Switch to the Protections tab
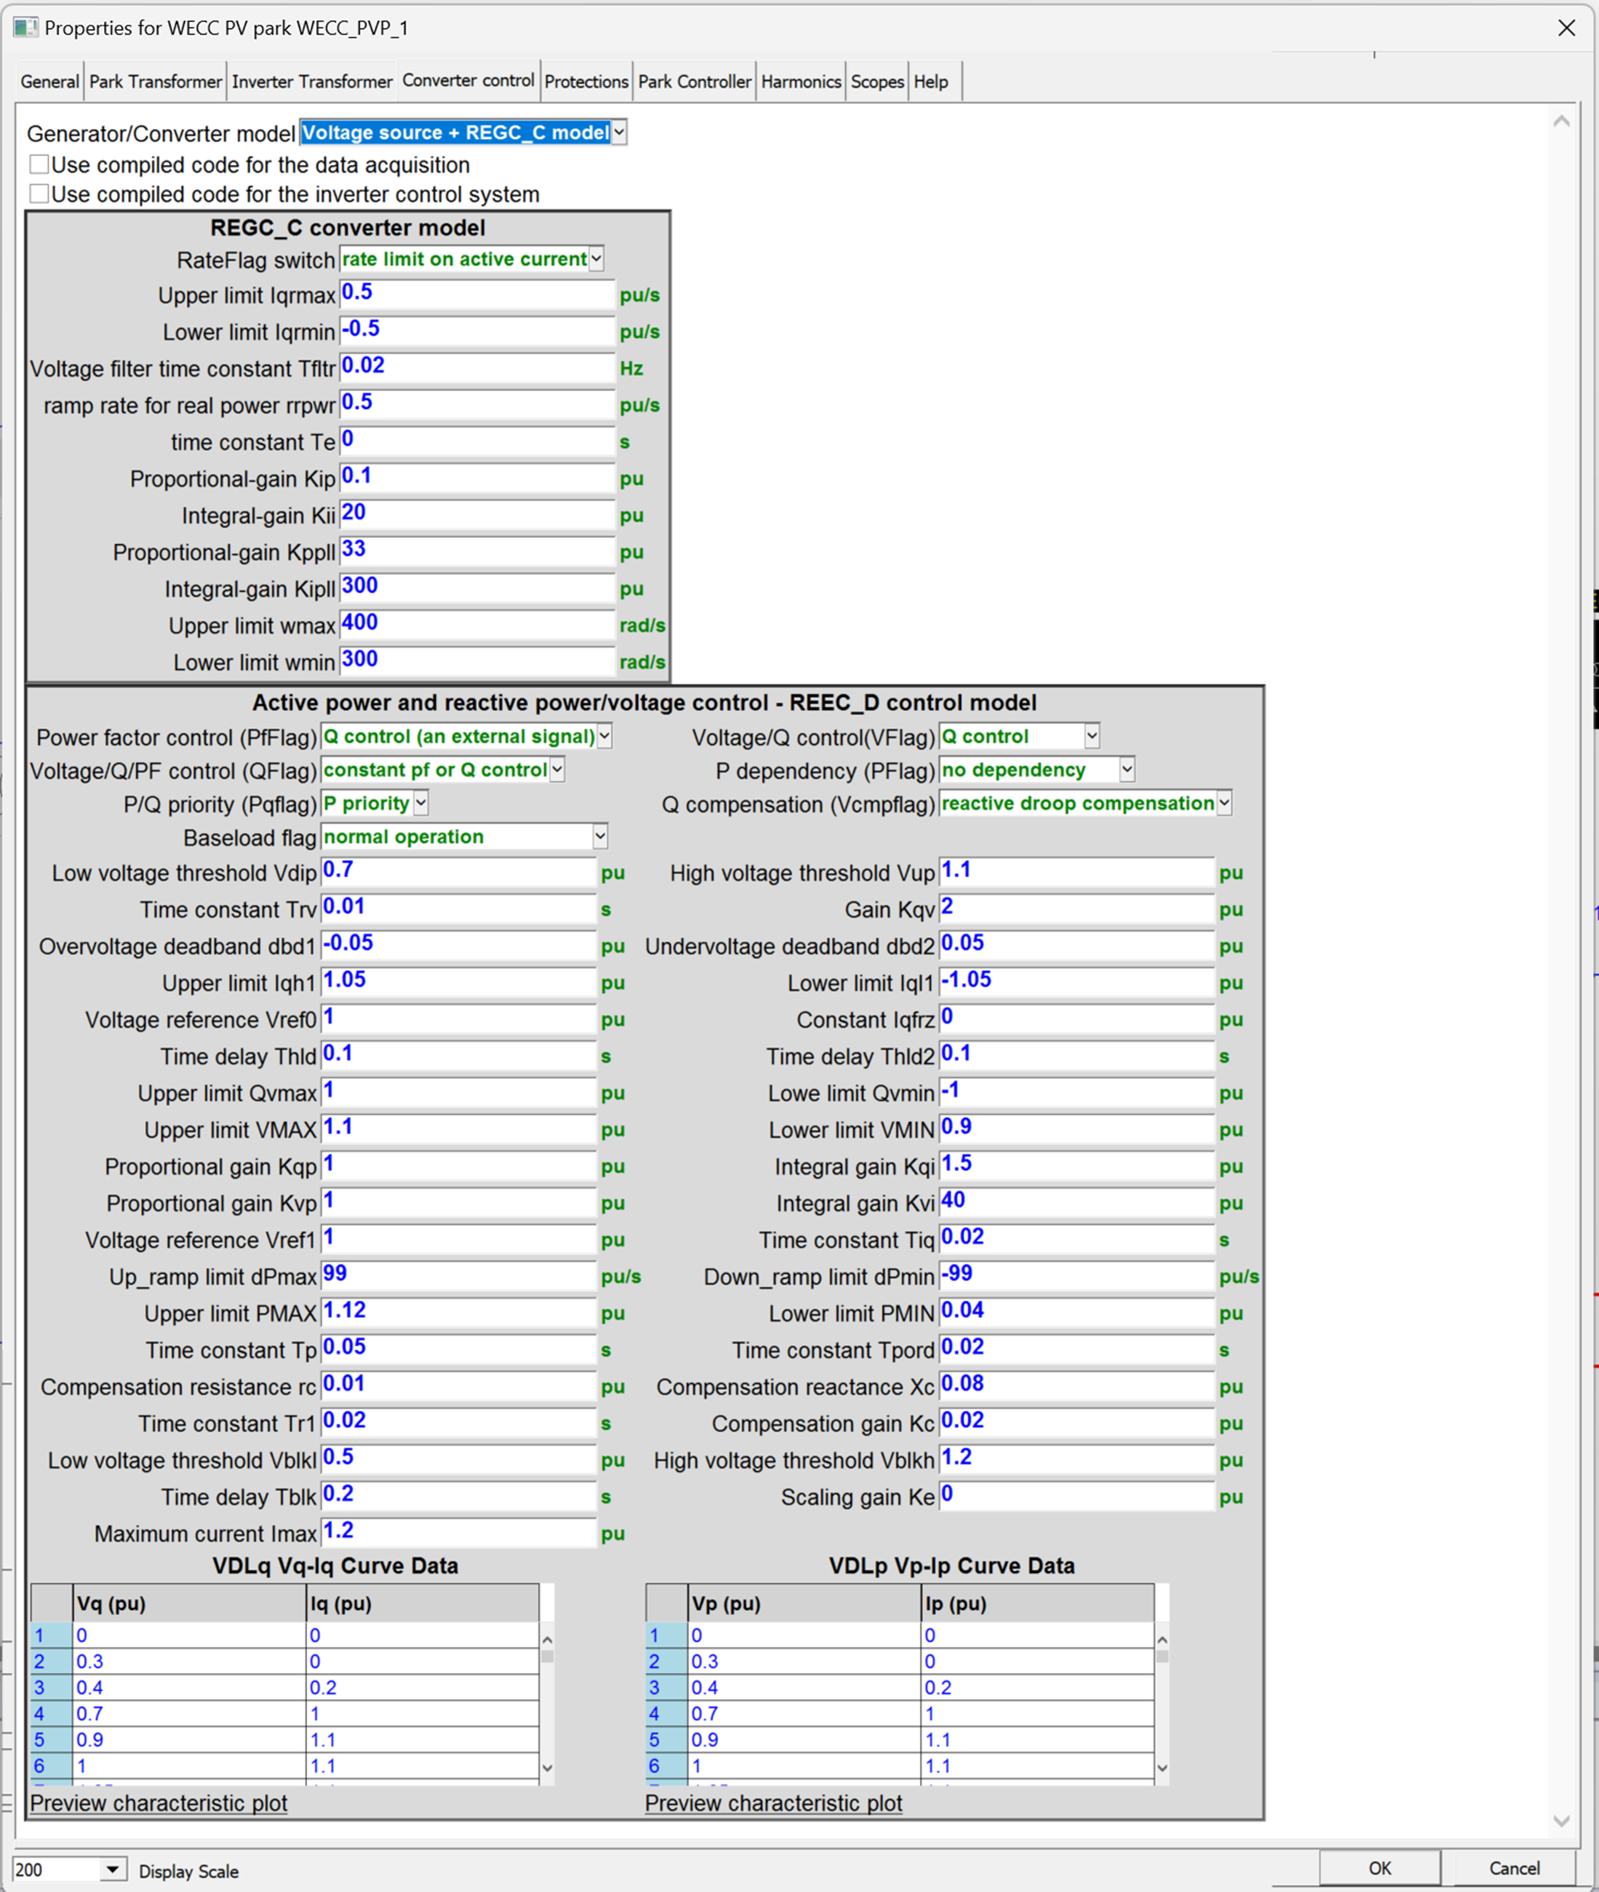Image resolution: width=1599 pixels, height=1892 pixels. [586, 81]
